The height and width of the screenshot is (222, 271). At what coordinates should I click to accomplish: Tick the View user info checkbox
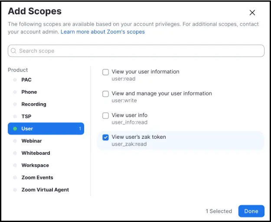pyautogui.click(x=105, y=115)
